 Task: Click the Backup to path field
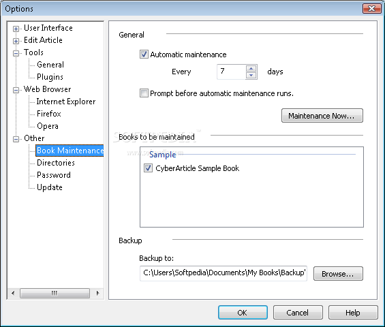[224, 273]
